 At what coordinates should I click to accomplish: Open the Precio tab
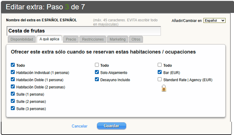[71, 39]
